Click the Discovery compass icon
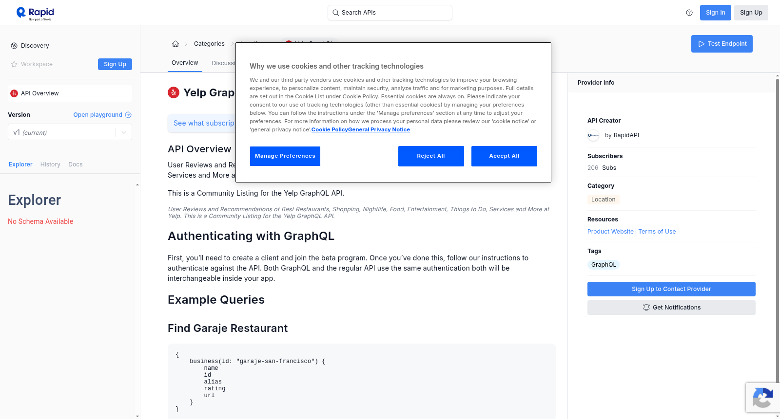The image size is (780, 419). (14, 46)
